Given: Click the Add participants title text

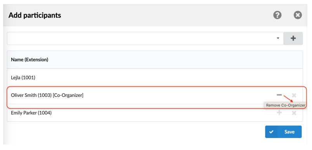Looking at the screenshot, I should pos(35,15).
